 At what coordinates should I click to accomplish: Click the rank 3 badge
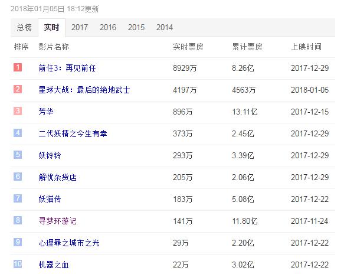[x=18, y=111]
